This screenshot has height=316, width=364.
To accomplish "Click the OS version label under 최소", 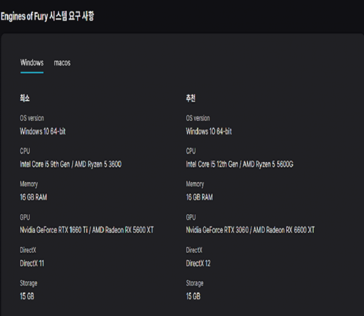I will (32, 118).
